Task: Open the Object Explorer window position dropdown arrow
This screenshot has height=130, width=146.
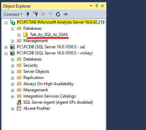Action: point(91,6)
